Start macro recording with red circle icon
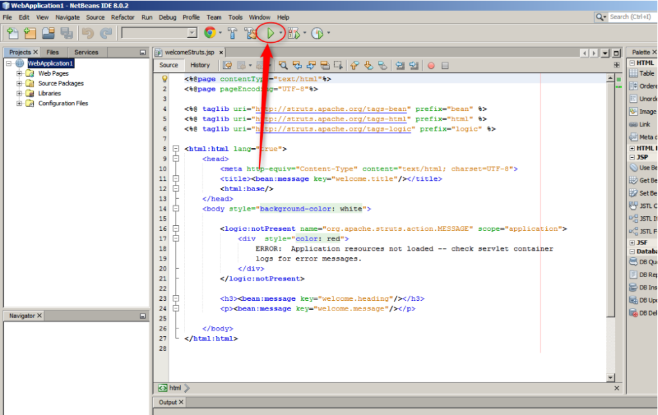 (431, 65)
